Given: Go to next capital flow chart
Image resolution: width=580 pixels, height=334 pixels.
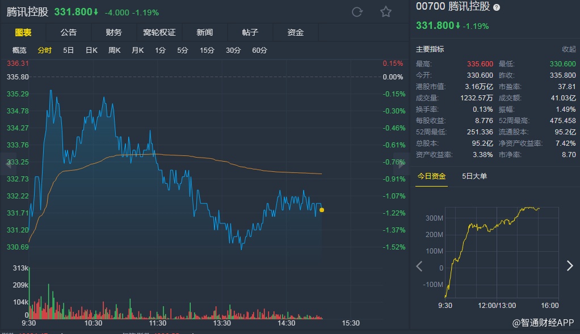Looking at the screenshot, I should click(570, 266).
